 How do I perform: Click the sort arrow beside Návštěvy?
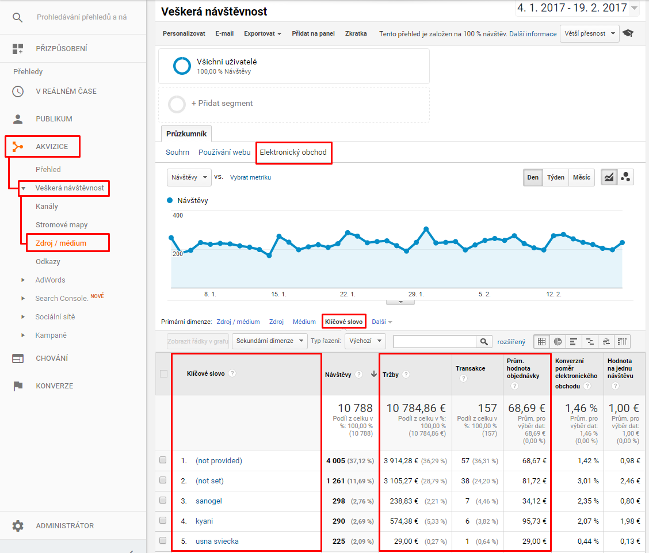374,374
